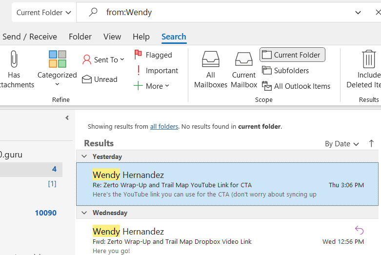Screen dimensions: 381x255
Task: Switch to the Folder tab
Action: pyautogui.click(x=80, y=37)
